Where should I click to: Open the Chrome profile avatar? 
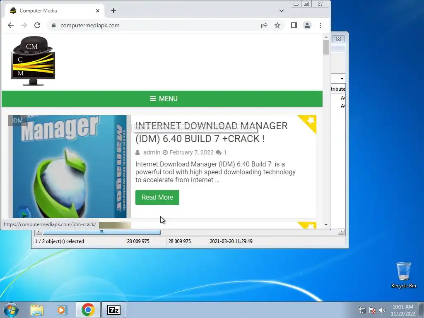[x=307, y=25]
